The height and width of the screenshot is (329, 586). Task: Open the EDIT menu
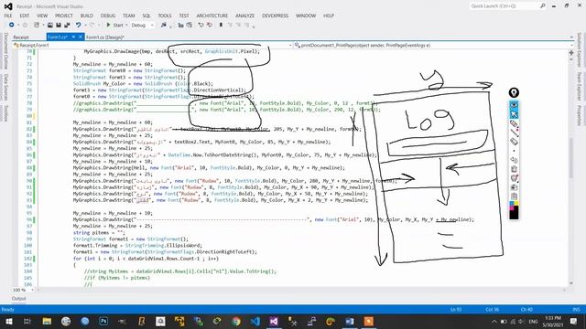pyautogui.click(x=25, y=16)
